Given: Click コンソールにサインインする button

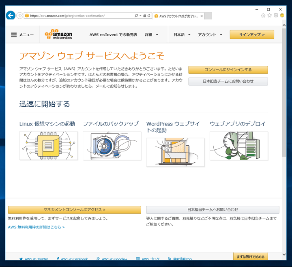Looking at the screenshot, I should pyautogui.click(x=228, y=70).
